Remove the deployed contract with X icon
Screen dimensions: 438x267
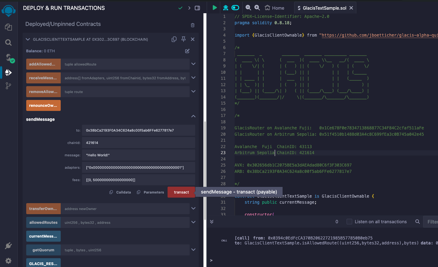(193, 39)
